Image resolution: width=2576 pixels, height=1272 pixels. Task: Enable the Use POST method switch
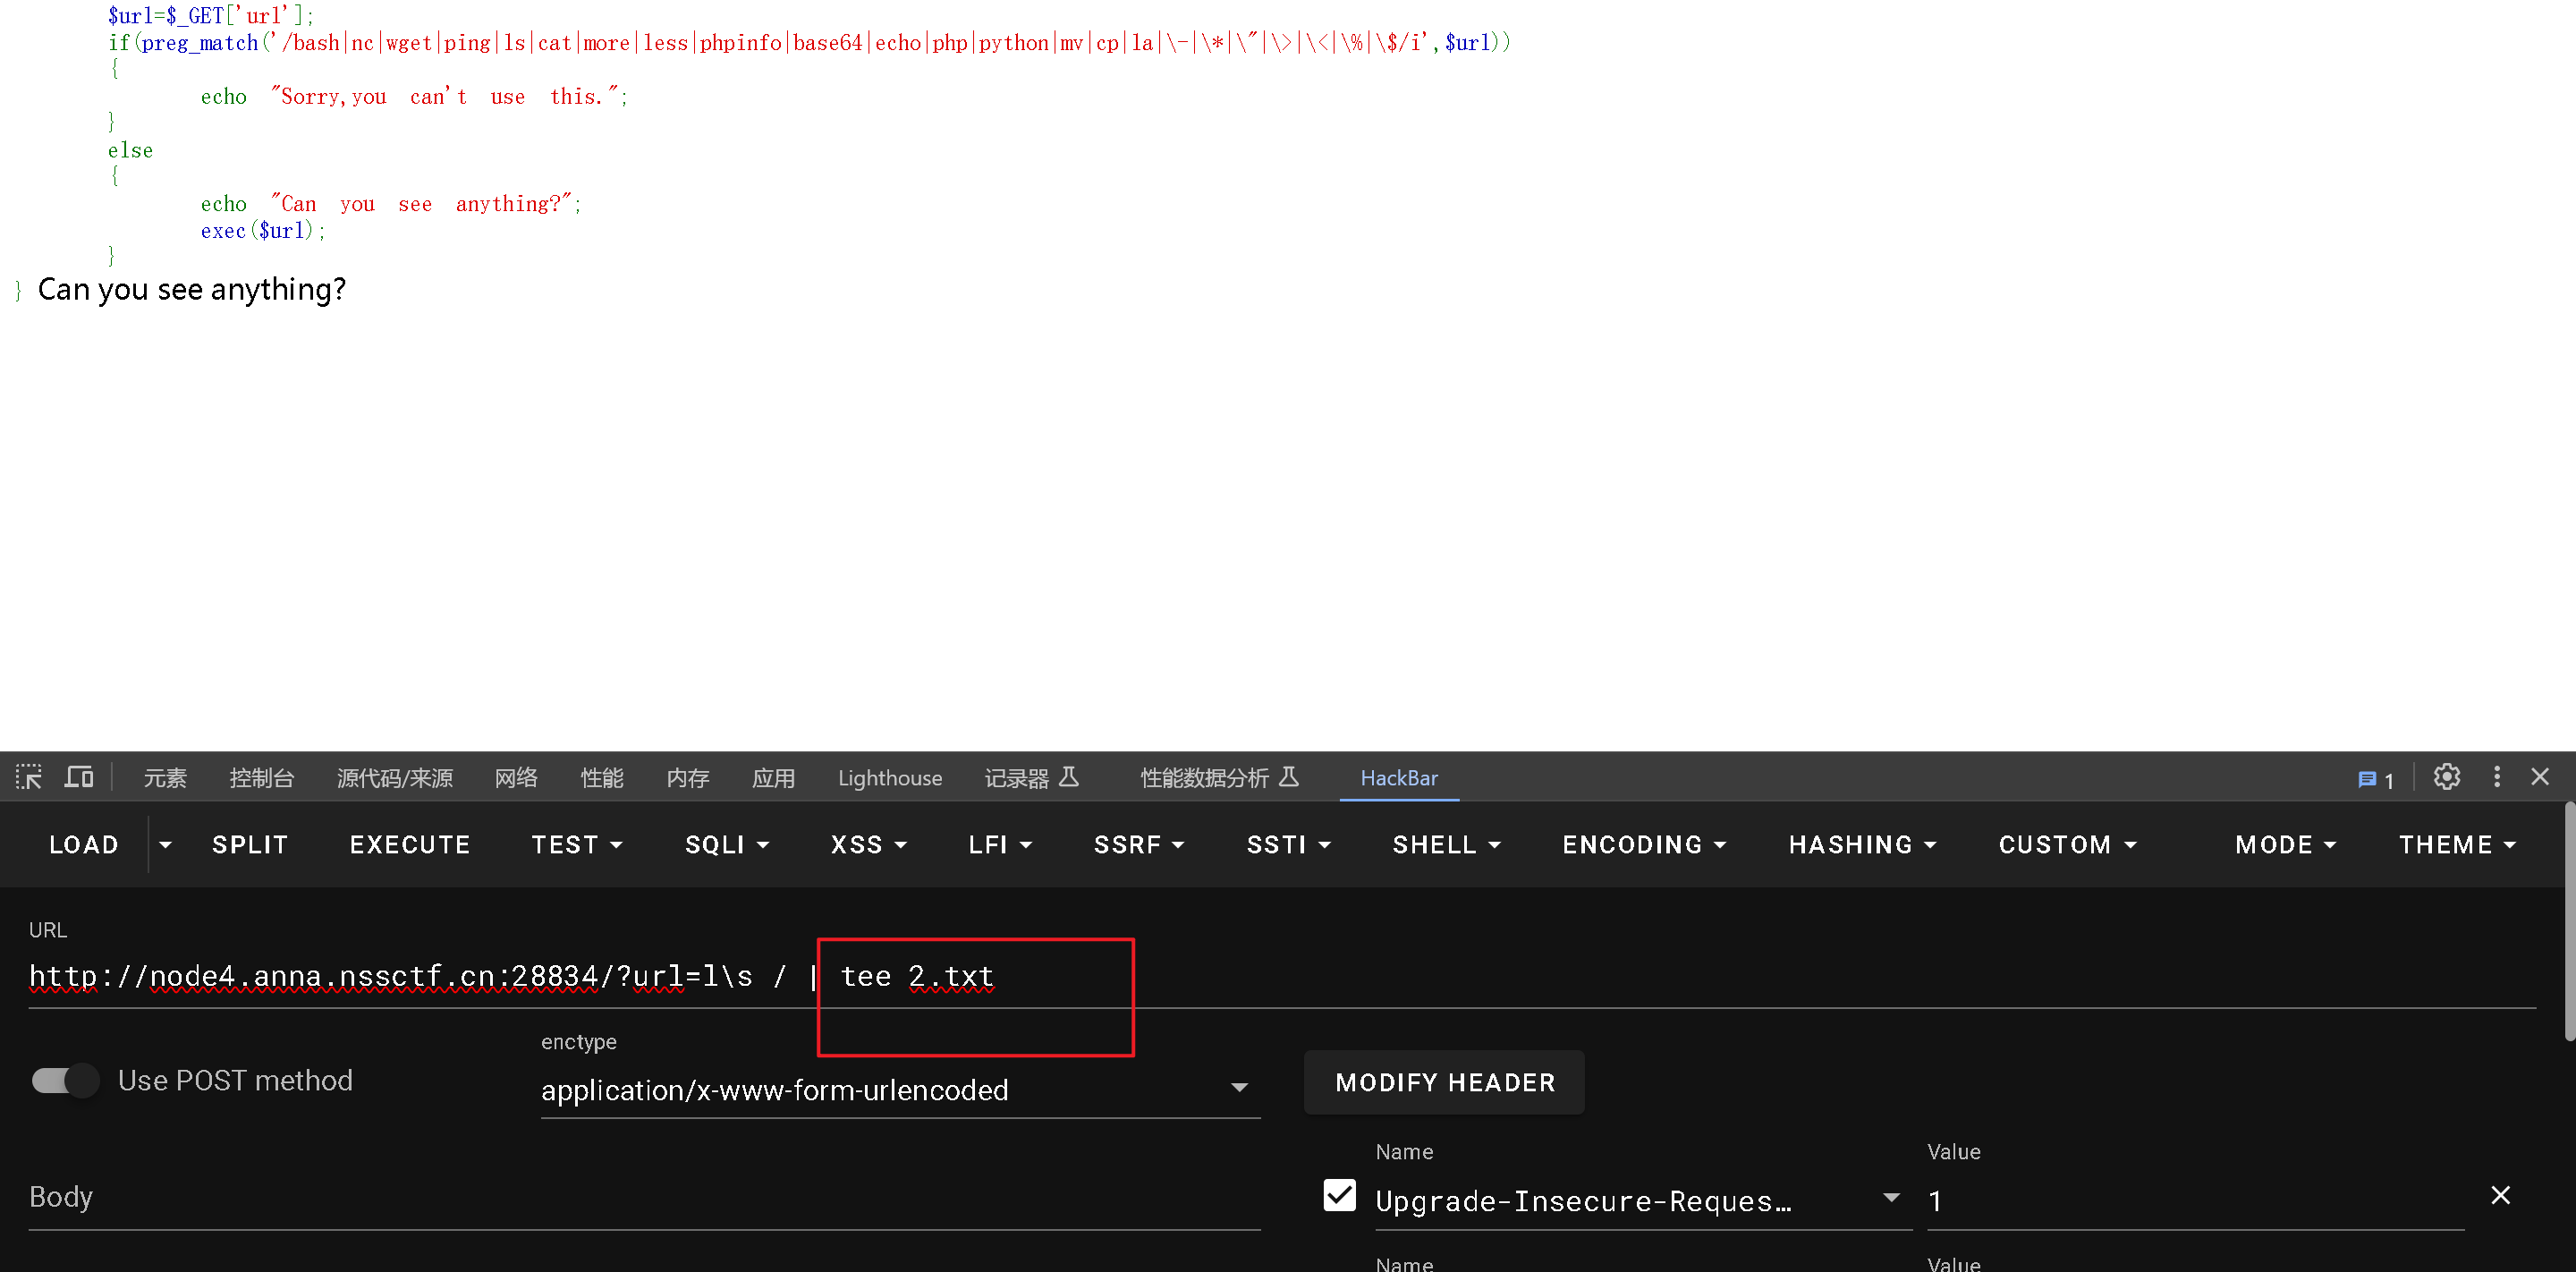pyautogui.click(x=65, y=1080)
